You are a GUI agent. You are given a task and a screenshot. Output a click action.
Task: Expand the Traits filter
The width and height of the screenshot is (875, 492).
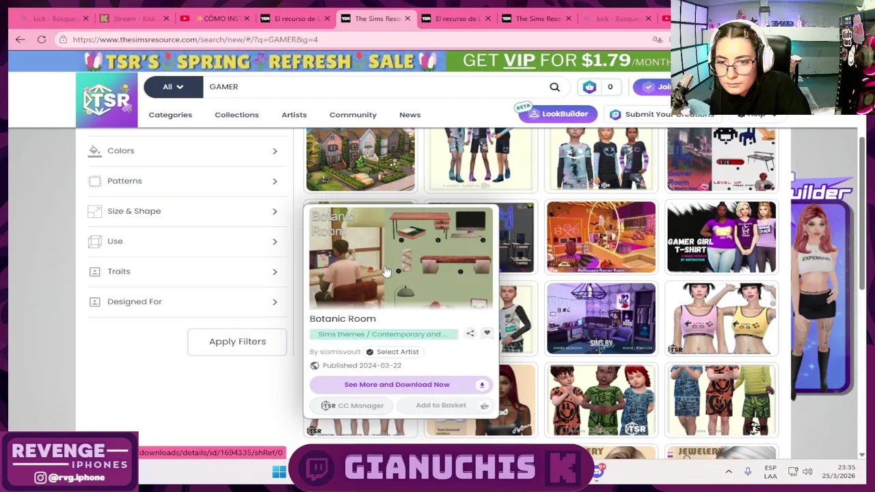pyautogui.click(x=275, y=272)
